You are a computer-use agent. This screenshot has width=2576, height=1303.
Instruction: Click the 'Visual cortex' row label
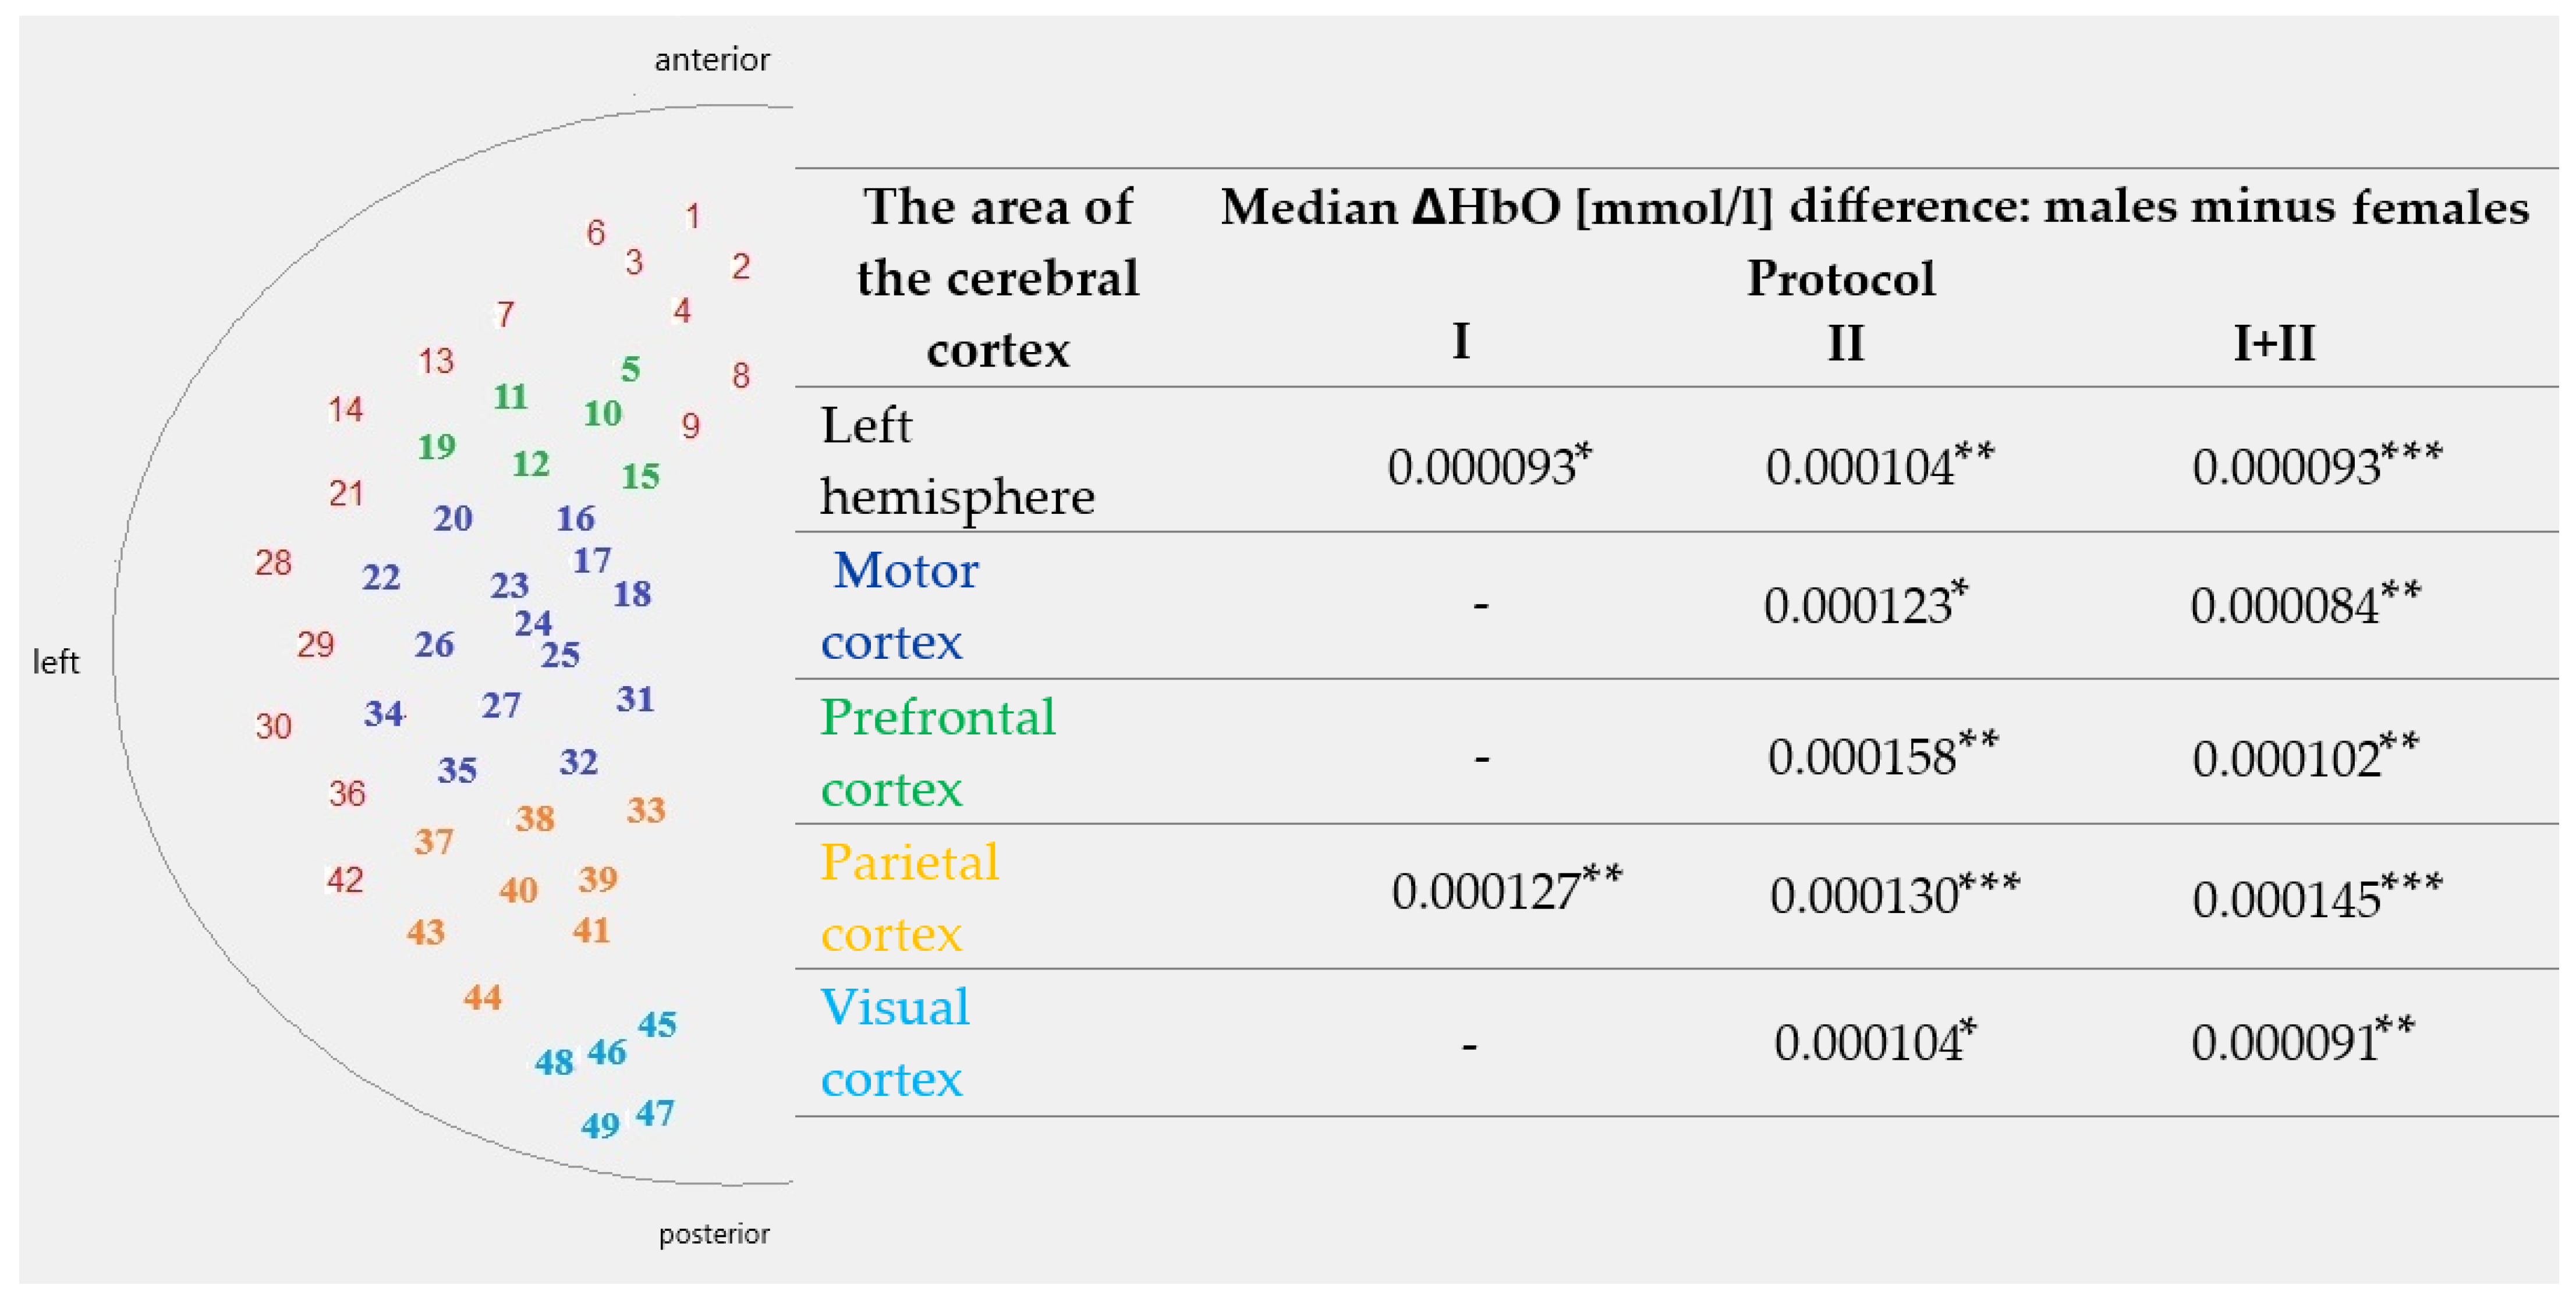point(894,1042)
